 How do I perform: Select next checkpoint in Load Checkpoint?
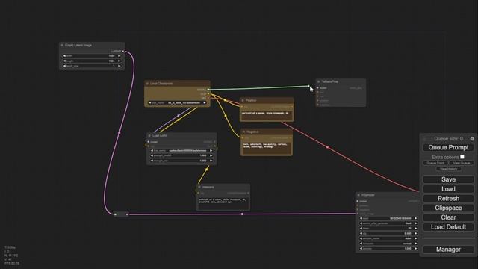(x=205, y=103)
